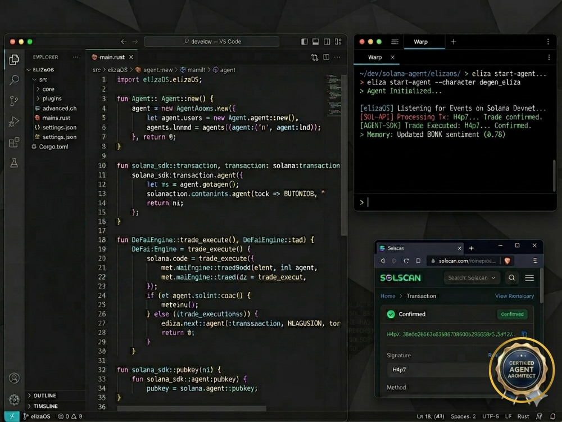The width and height of the screenshot is (562, 422).
Task: Open the first settings.json file
Action: [56, 127]
